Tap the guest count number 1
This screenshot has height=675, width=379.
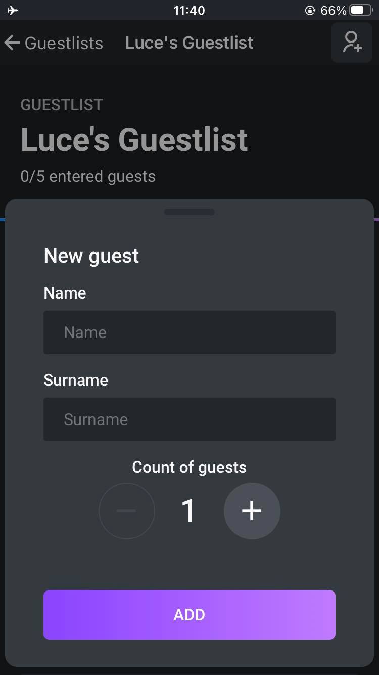(188, 511)
